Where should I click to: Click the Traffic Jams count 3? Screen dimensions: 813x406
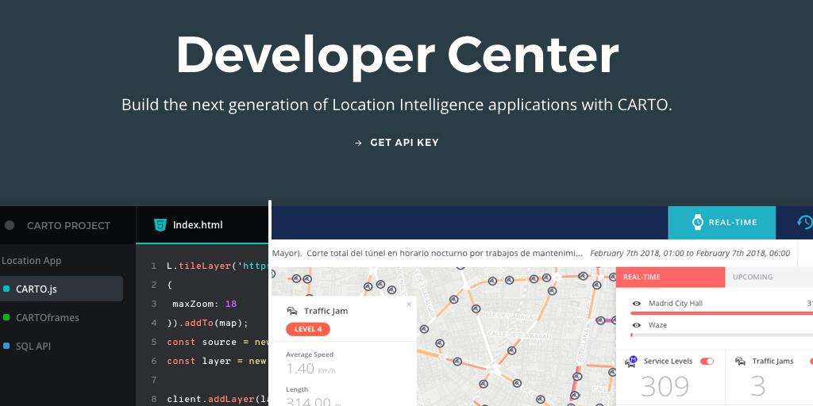click(x=758, y=386)
